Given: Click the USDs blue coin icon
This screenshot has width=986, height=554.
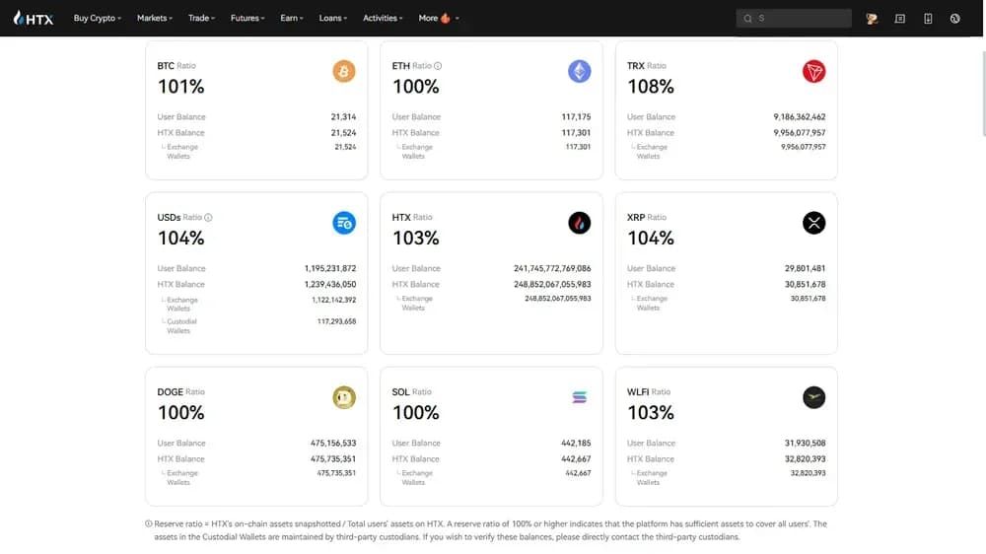Looking at the screenshot, I should (344, 223).
